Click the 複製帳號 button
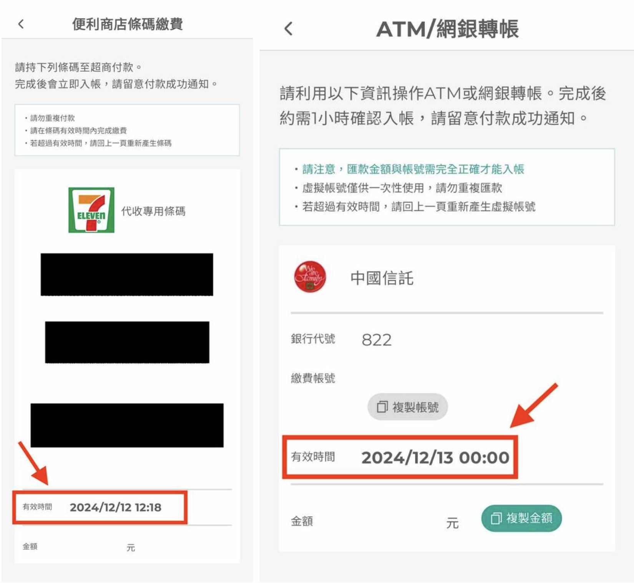The width and height of the screenshot is (634, 583). pyautogui.click(x=408, y=407)
